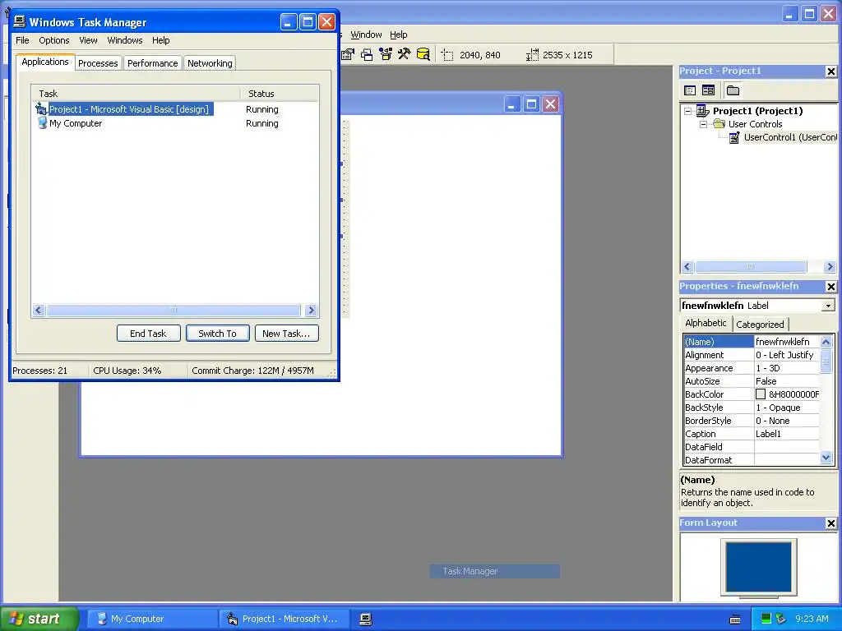Switch to Project1 - Microsoft V... taskbar button
The height and width of the screenshot is (631, 842).
tap(284, 619)
